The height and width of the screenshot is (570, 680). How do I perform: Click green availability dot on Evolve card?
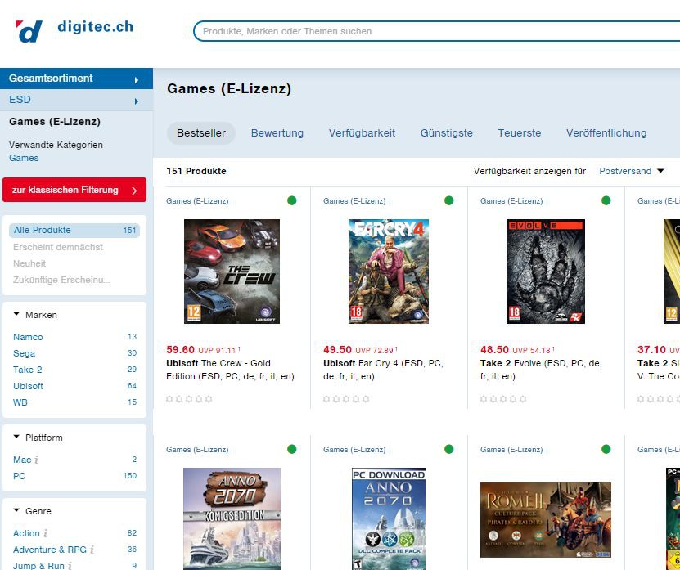pos(606,200)
